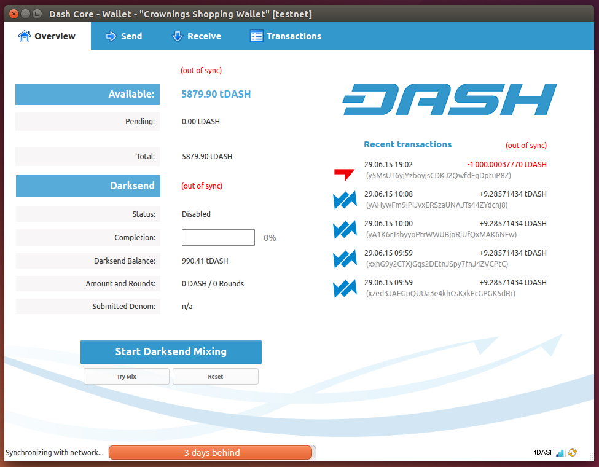Click the received icon for 29.06.15 10:08

pos(345,200)
